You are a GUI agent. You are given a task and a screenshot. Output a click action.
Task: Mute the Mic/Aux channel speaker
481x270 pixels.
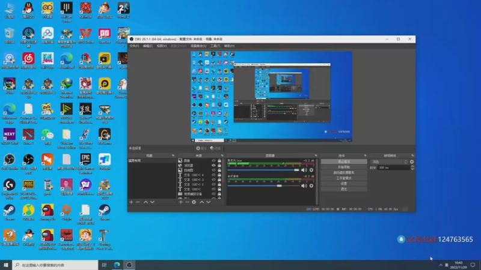coord(304,170)
